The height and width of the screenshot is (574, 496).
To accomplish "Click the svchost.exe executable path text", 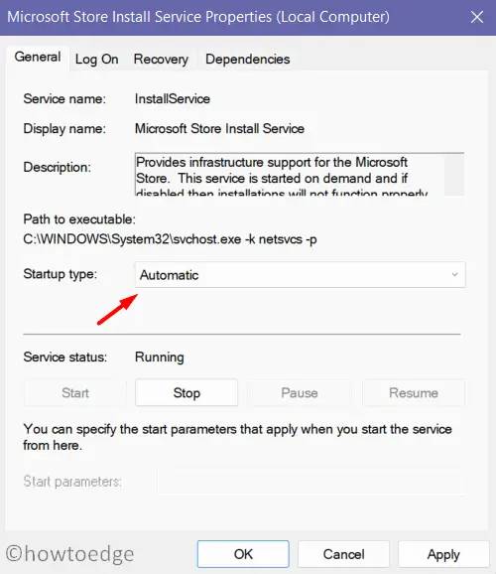I will click(170, 239).
